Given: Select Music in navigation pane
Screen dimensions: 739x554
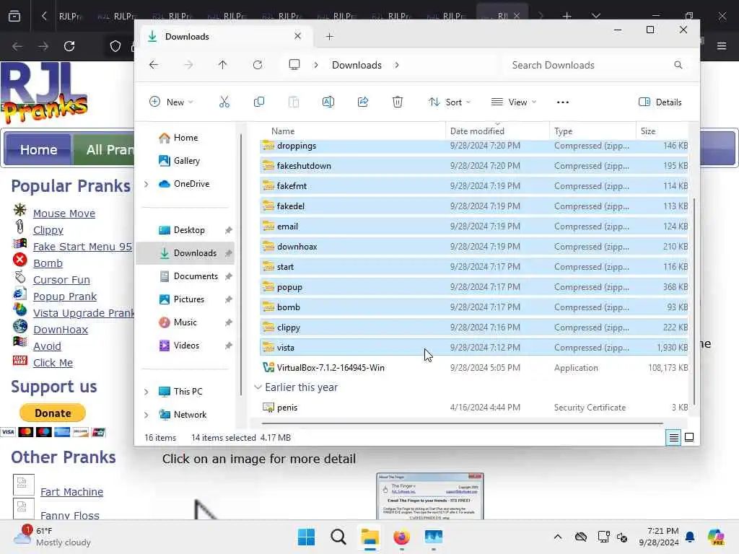Looking at the screenshot, I should 185,322.
